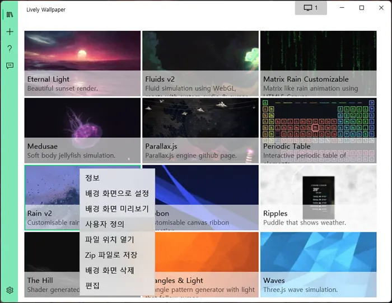The image size is (392, 303).
Task: Select the Eternal Light wallpaper thumbnail
Action: pyautogui.click(x=82, y=63)
